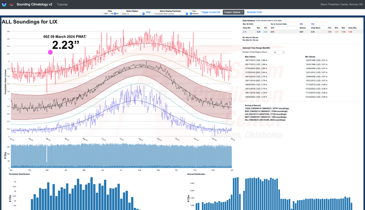
Task: Click the Toggle Current Ob link
Action: pyautogui.click(x=211, y=12)
